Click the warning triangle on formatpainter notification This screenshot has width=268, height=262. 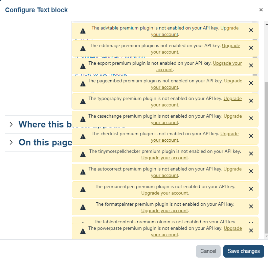(x=83, y=207)
